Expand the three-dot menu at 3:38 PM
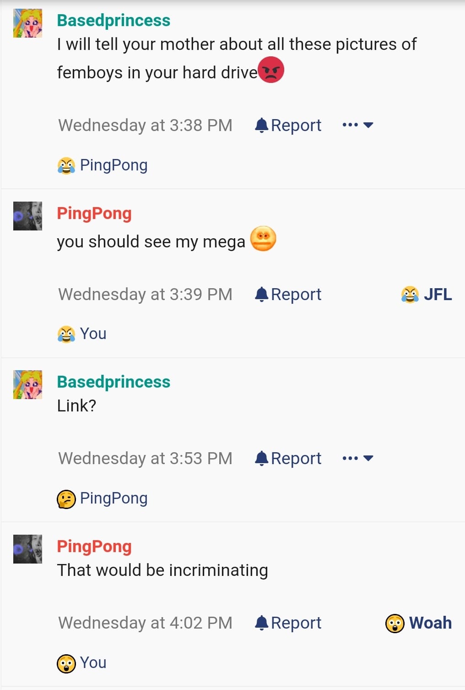Image resolution: width=465 pixels, height=690 pixels. [358, 125]
